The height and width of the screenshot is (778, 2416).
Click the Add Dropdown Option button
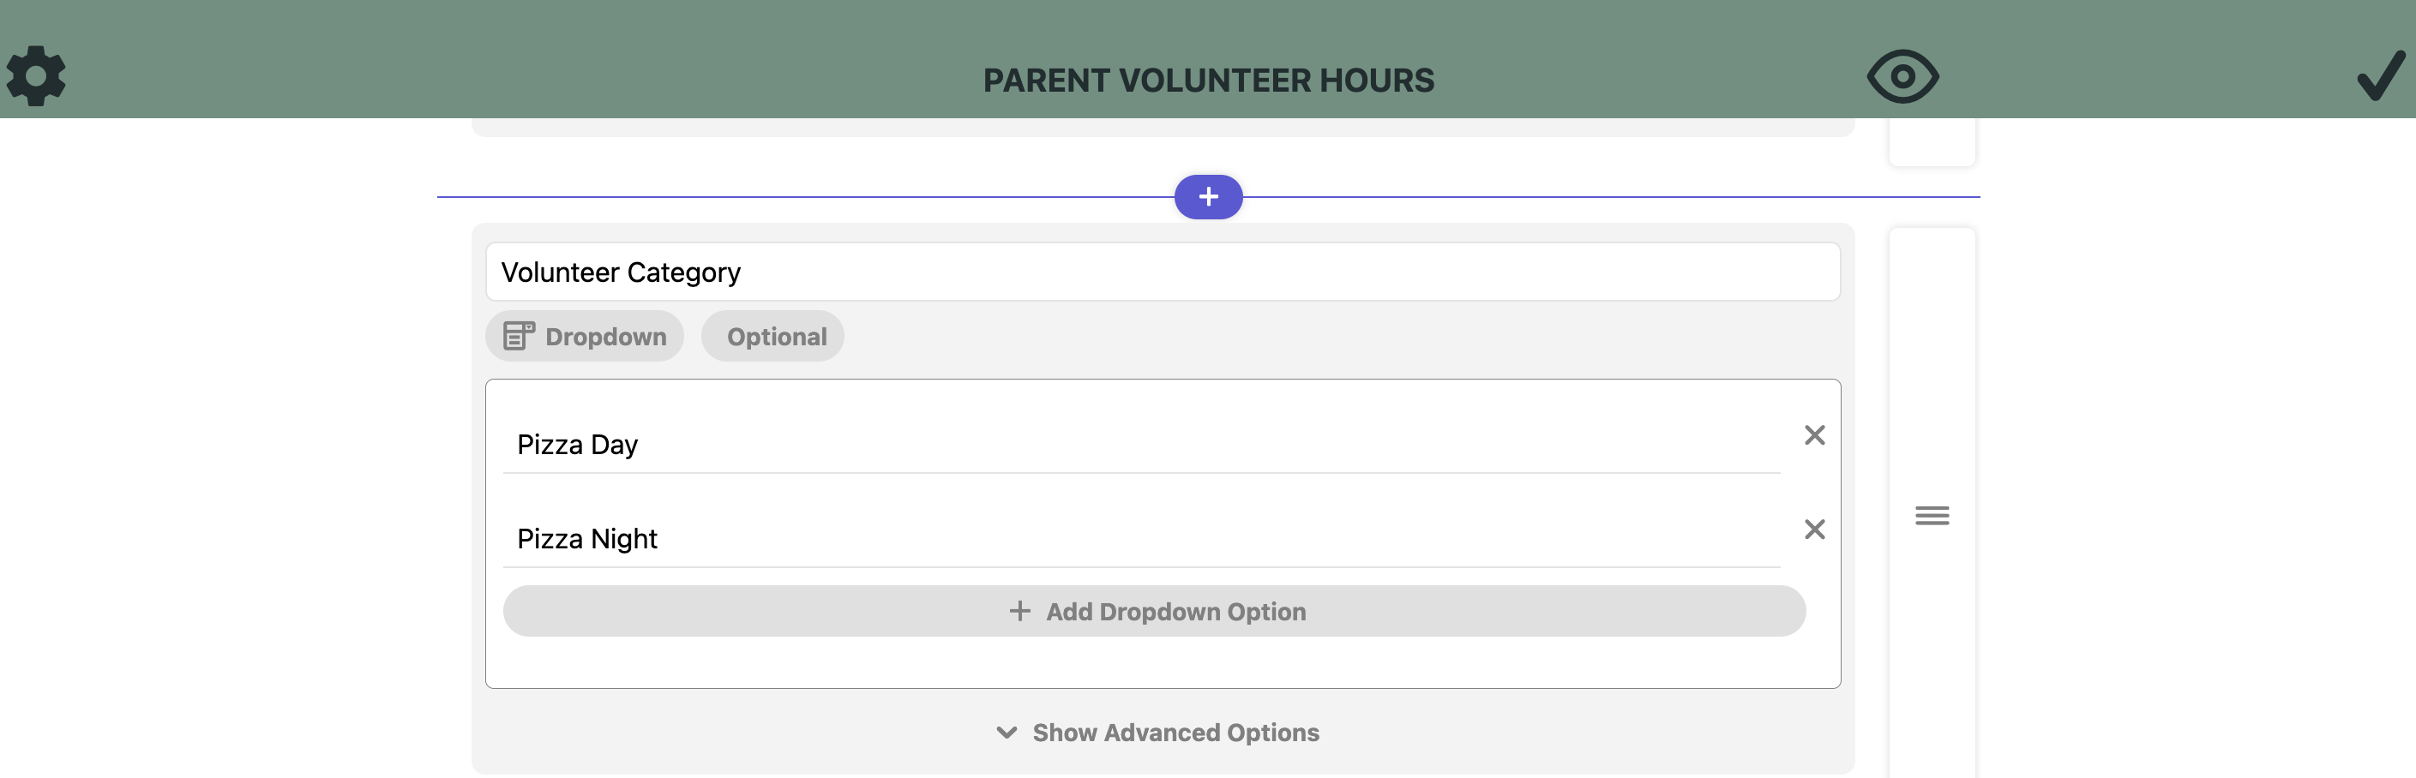click(x=1154, y=611)
